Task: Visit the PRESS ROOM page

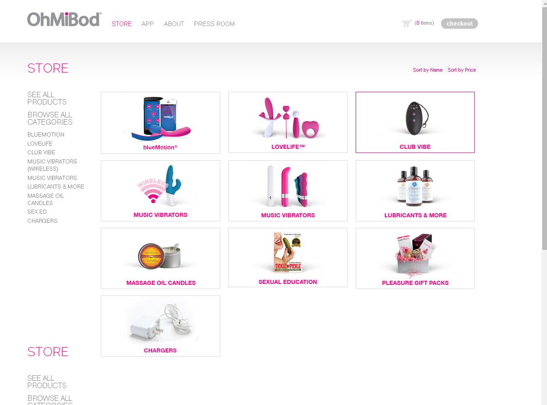Action: tap(214, 24)
